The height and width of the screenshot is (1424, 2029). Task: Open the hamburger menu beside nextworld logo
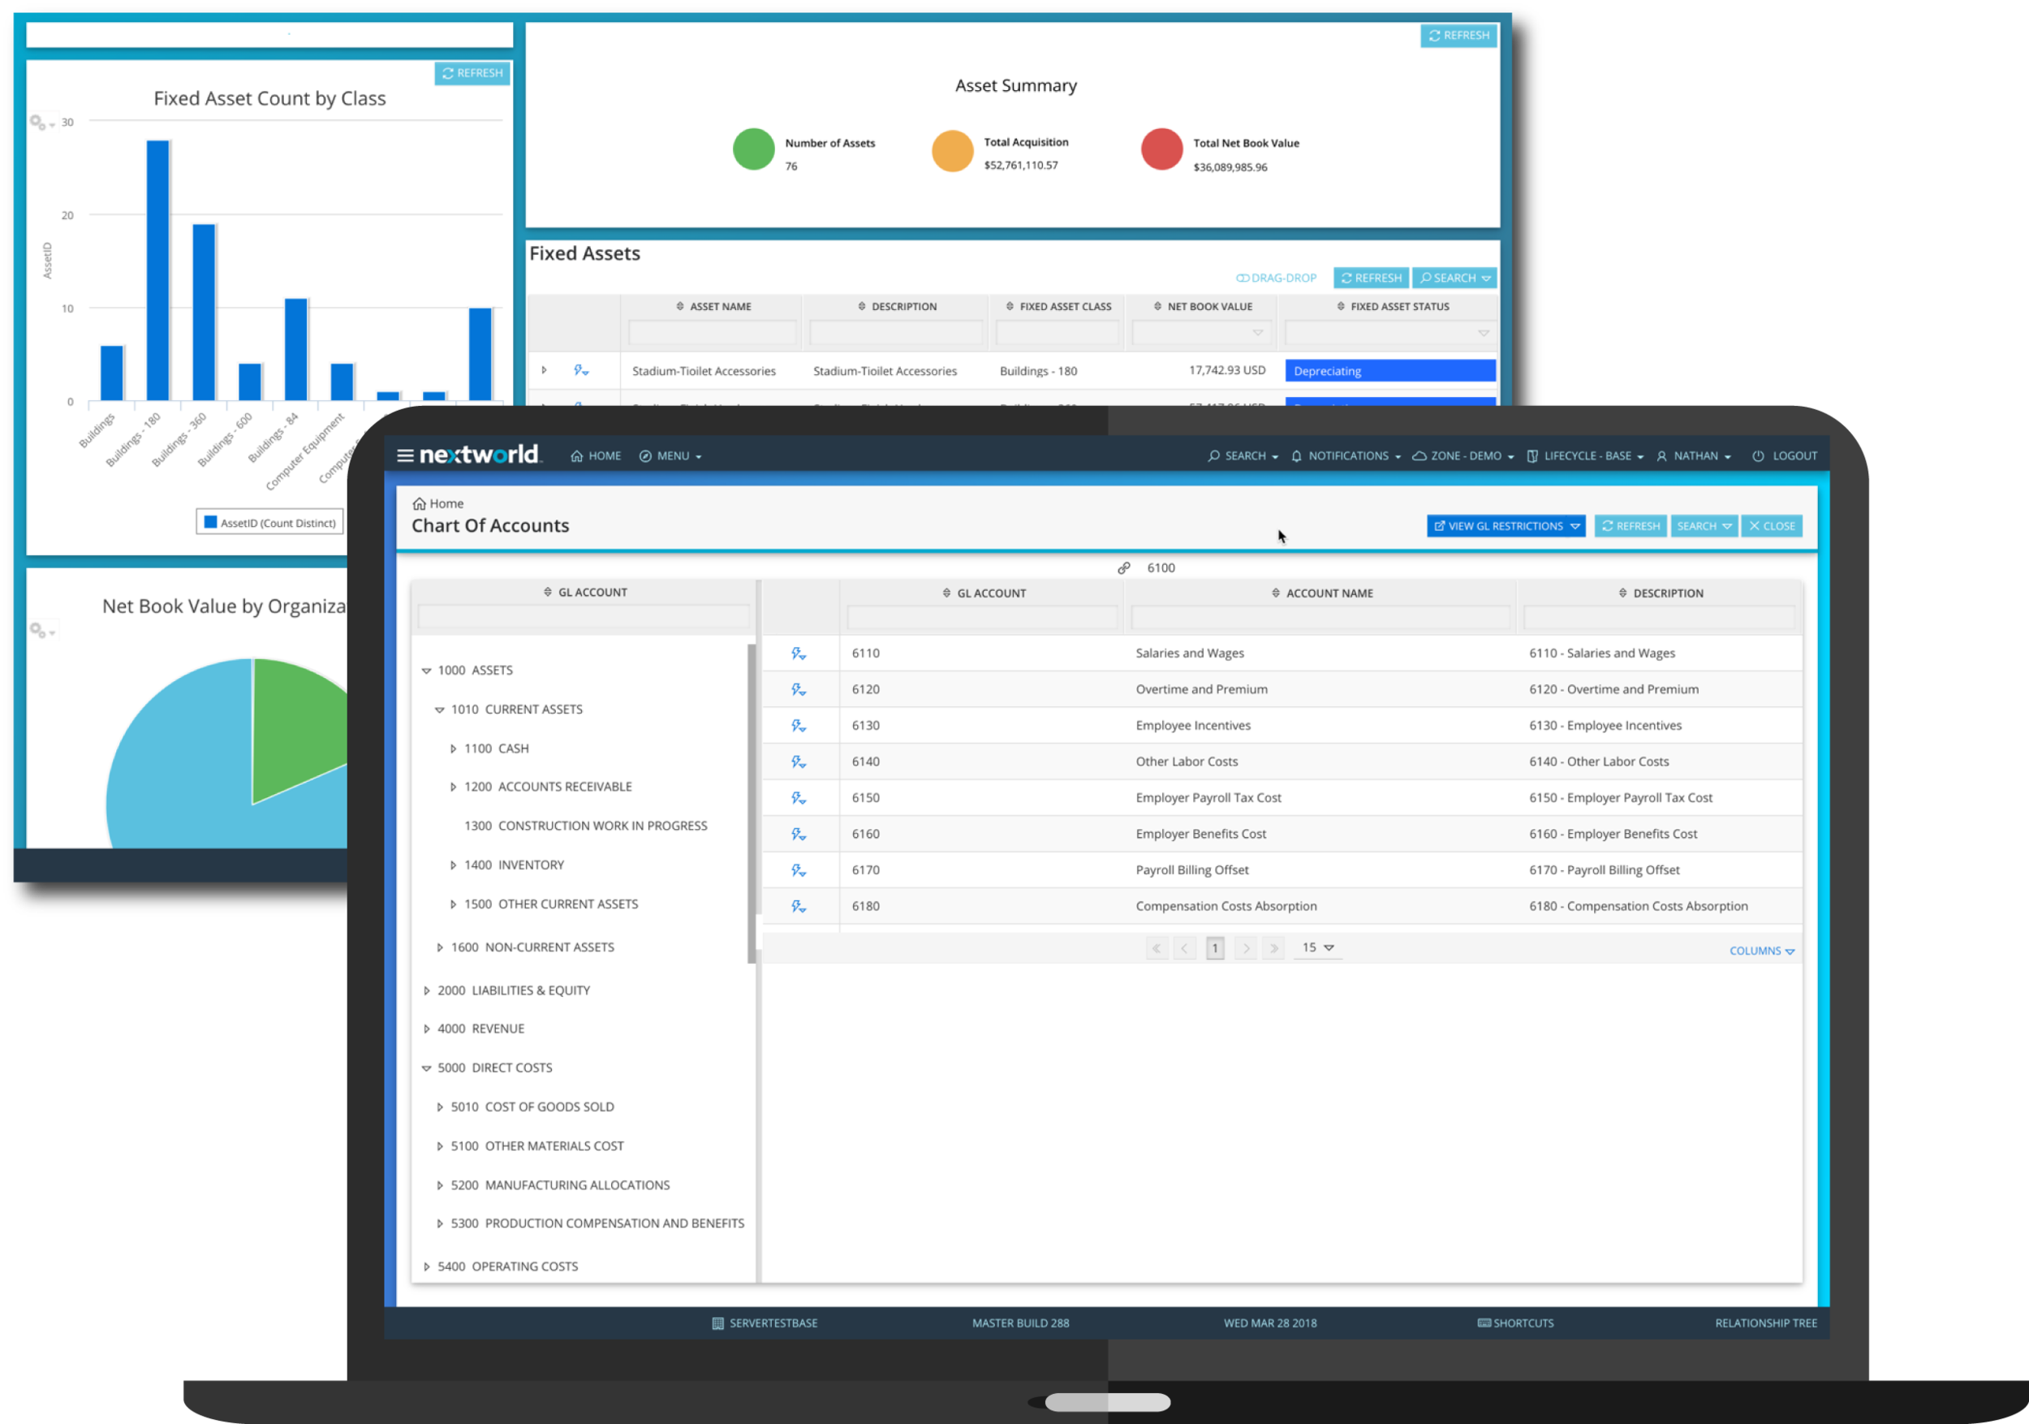405,455
